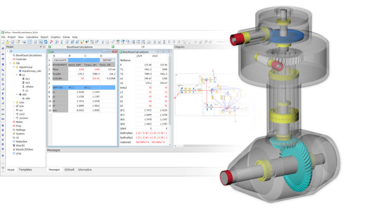Click the Save diskette toolbar icon

[12, 42]
